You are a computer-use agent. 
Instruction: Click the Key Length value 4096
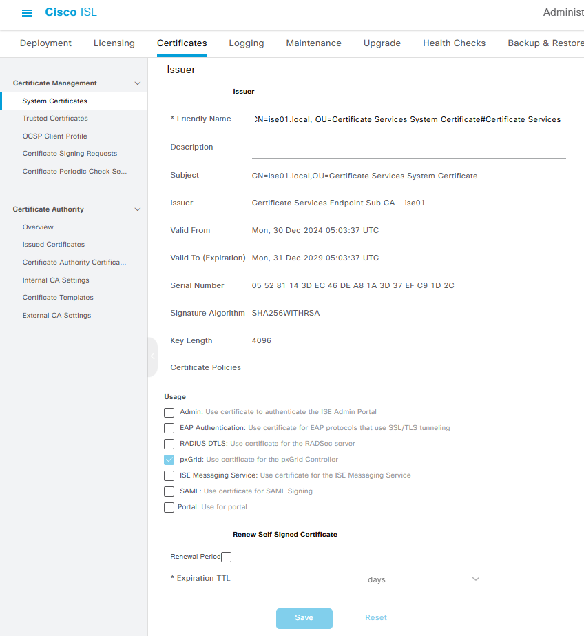pyautogui.click(x=262, y=340)
